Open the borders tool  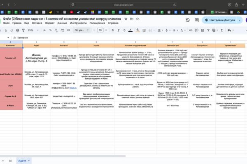click(144, 30)
